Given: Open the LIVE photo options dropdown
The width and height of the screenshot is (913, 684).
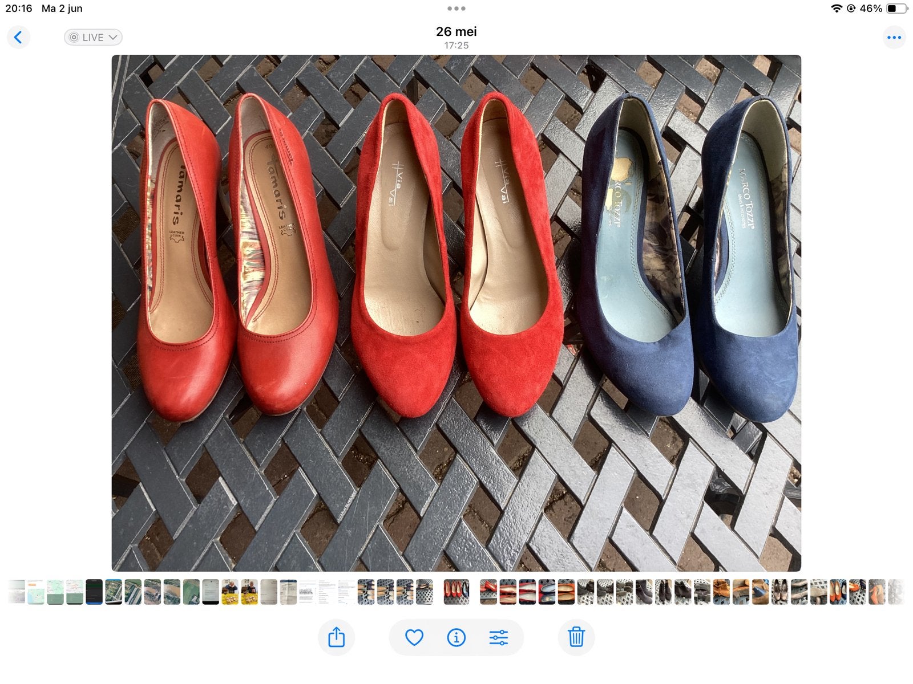Looking at the screenshot, I should coord(93,38).
